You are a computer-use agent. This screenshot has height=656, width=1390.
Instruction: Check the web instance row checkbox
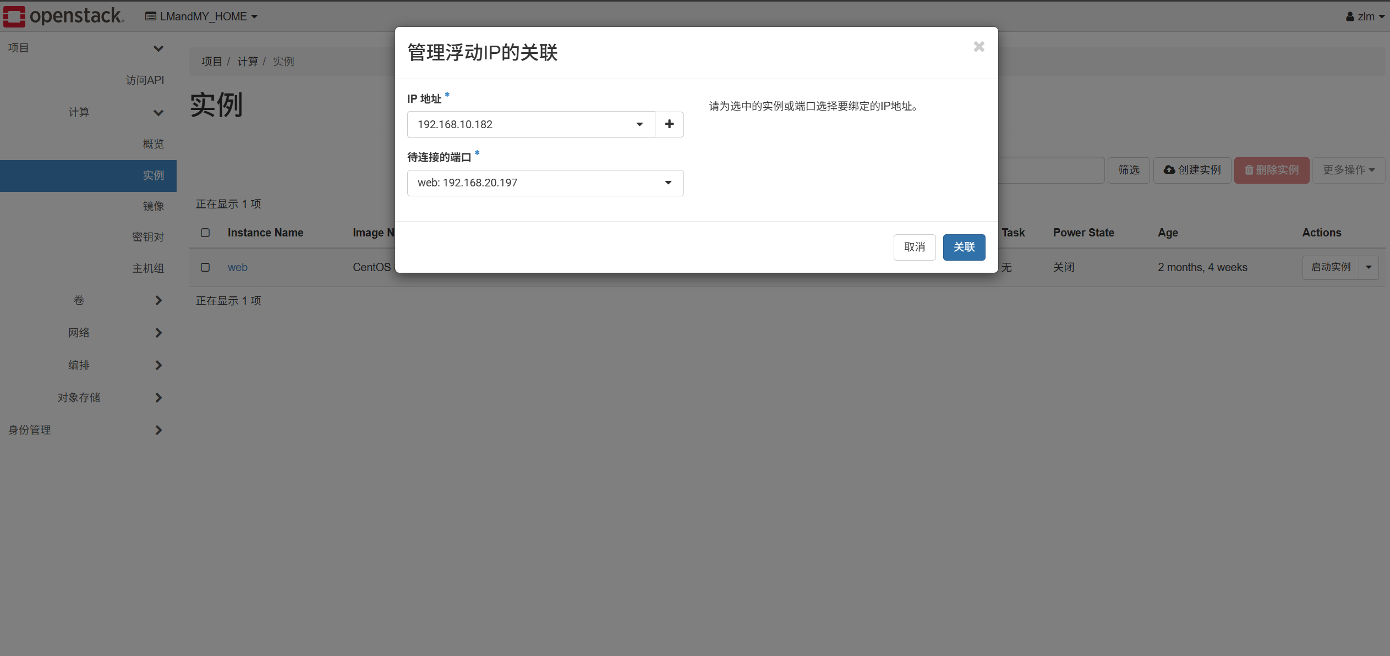(x=205, y=267)
